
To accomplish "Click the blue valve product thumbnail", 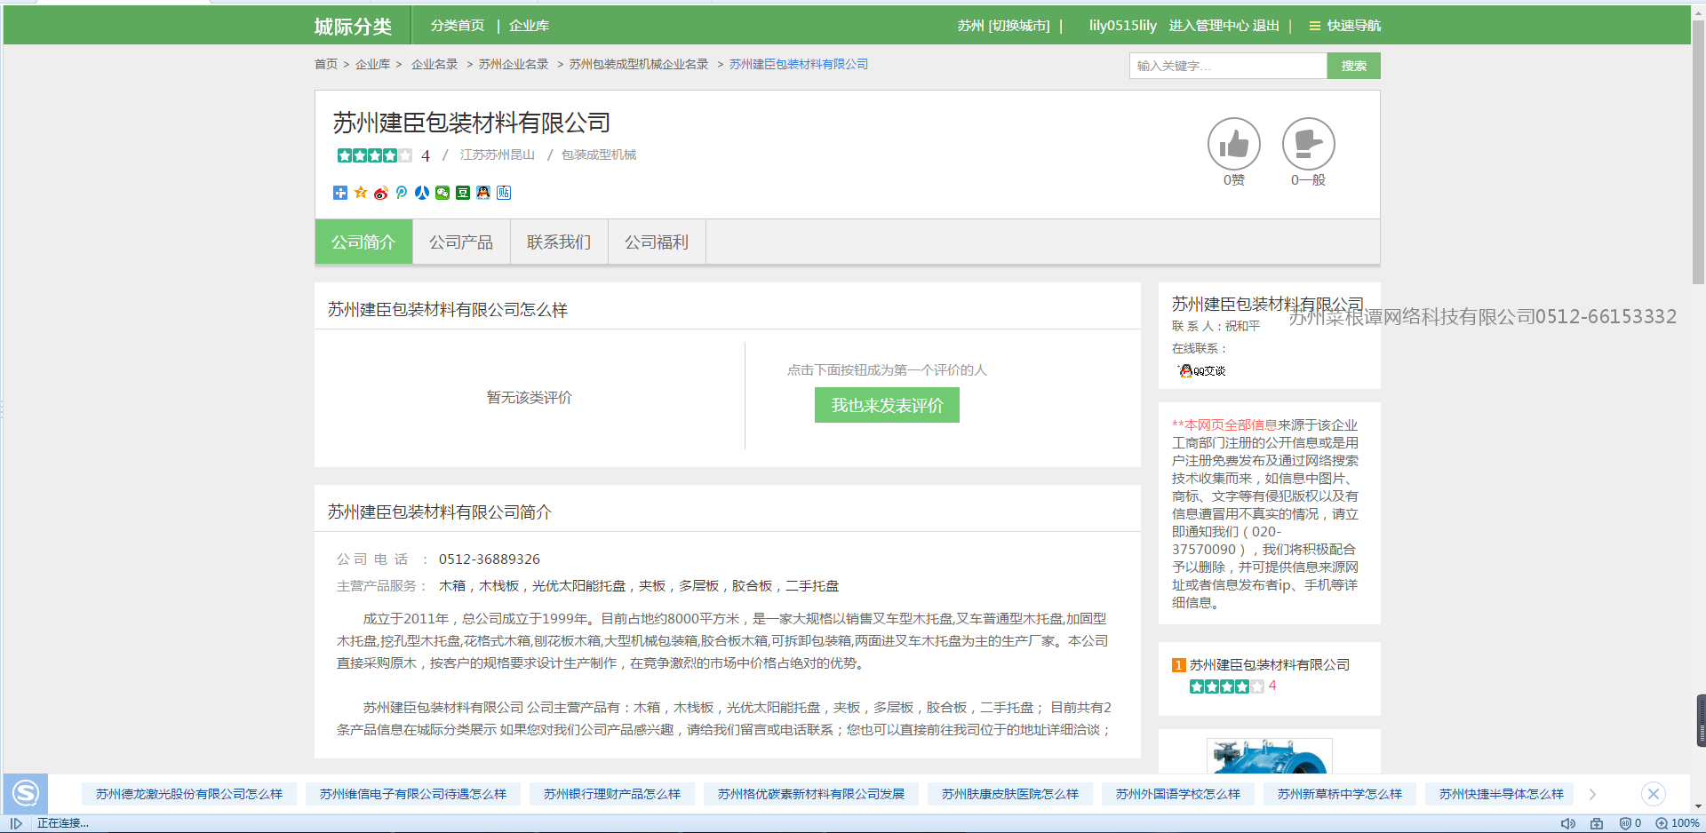I will click(1269, 756).
